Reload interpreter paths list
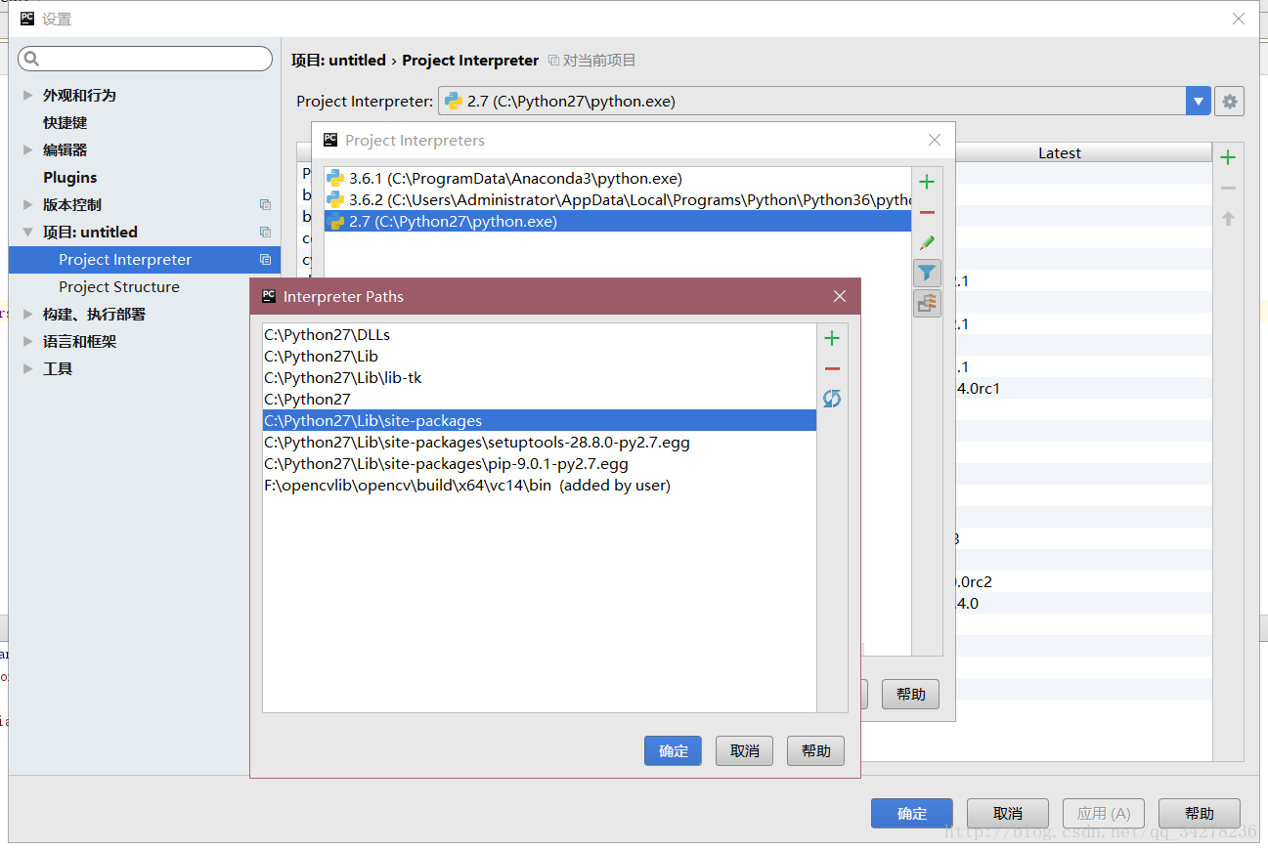The image size is (1268, 851). [832, 399]
